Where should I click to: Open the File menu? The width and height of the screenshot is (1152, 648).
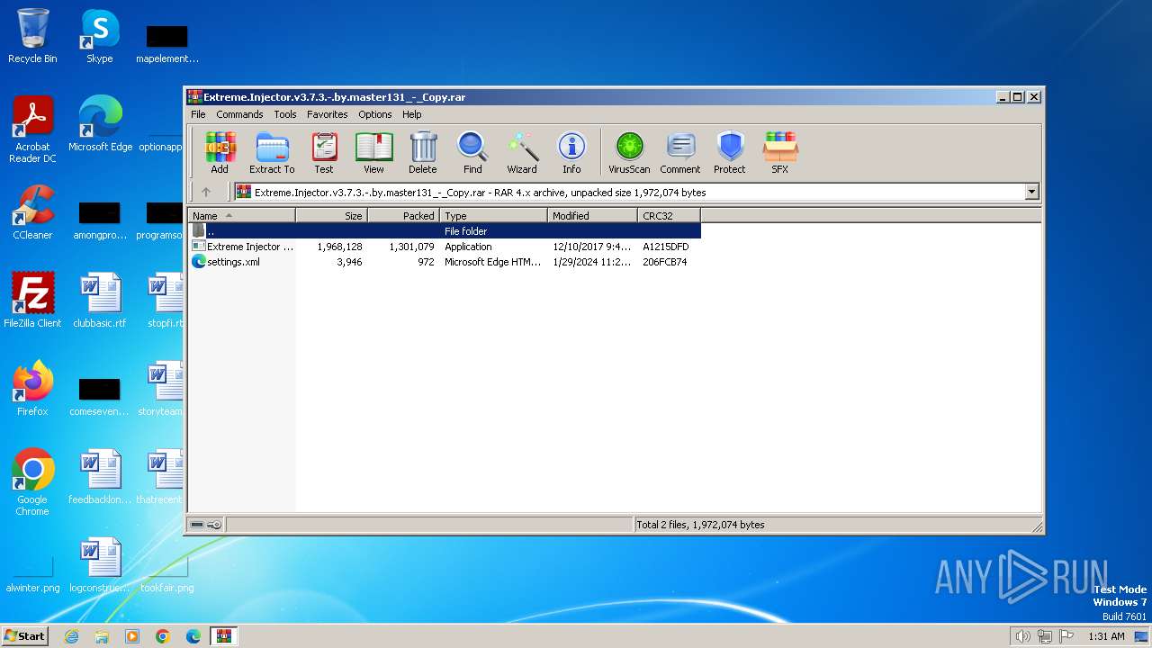click(x=198, y=114)
